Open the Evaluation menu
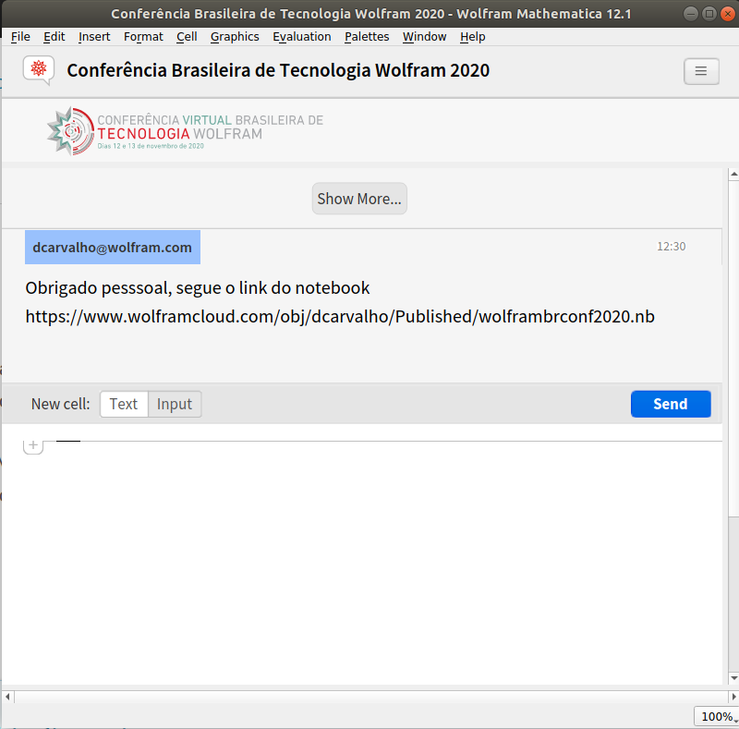This screenshot has width=739, height=729. (x=302, y=37)
